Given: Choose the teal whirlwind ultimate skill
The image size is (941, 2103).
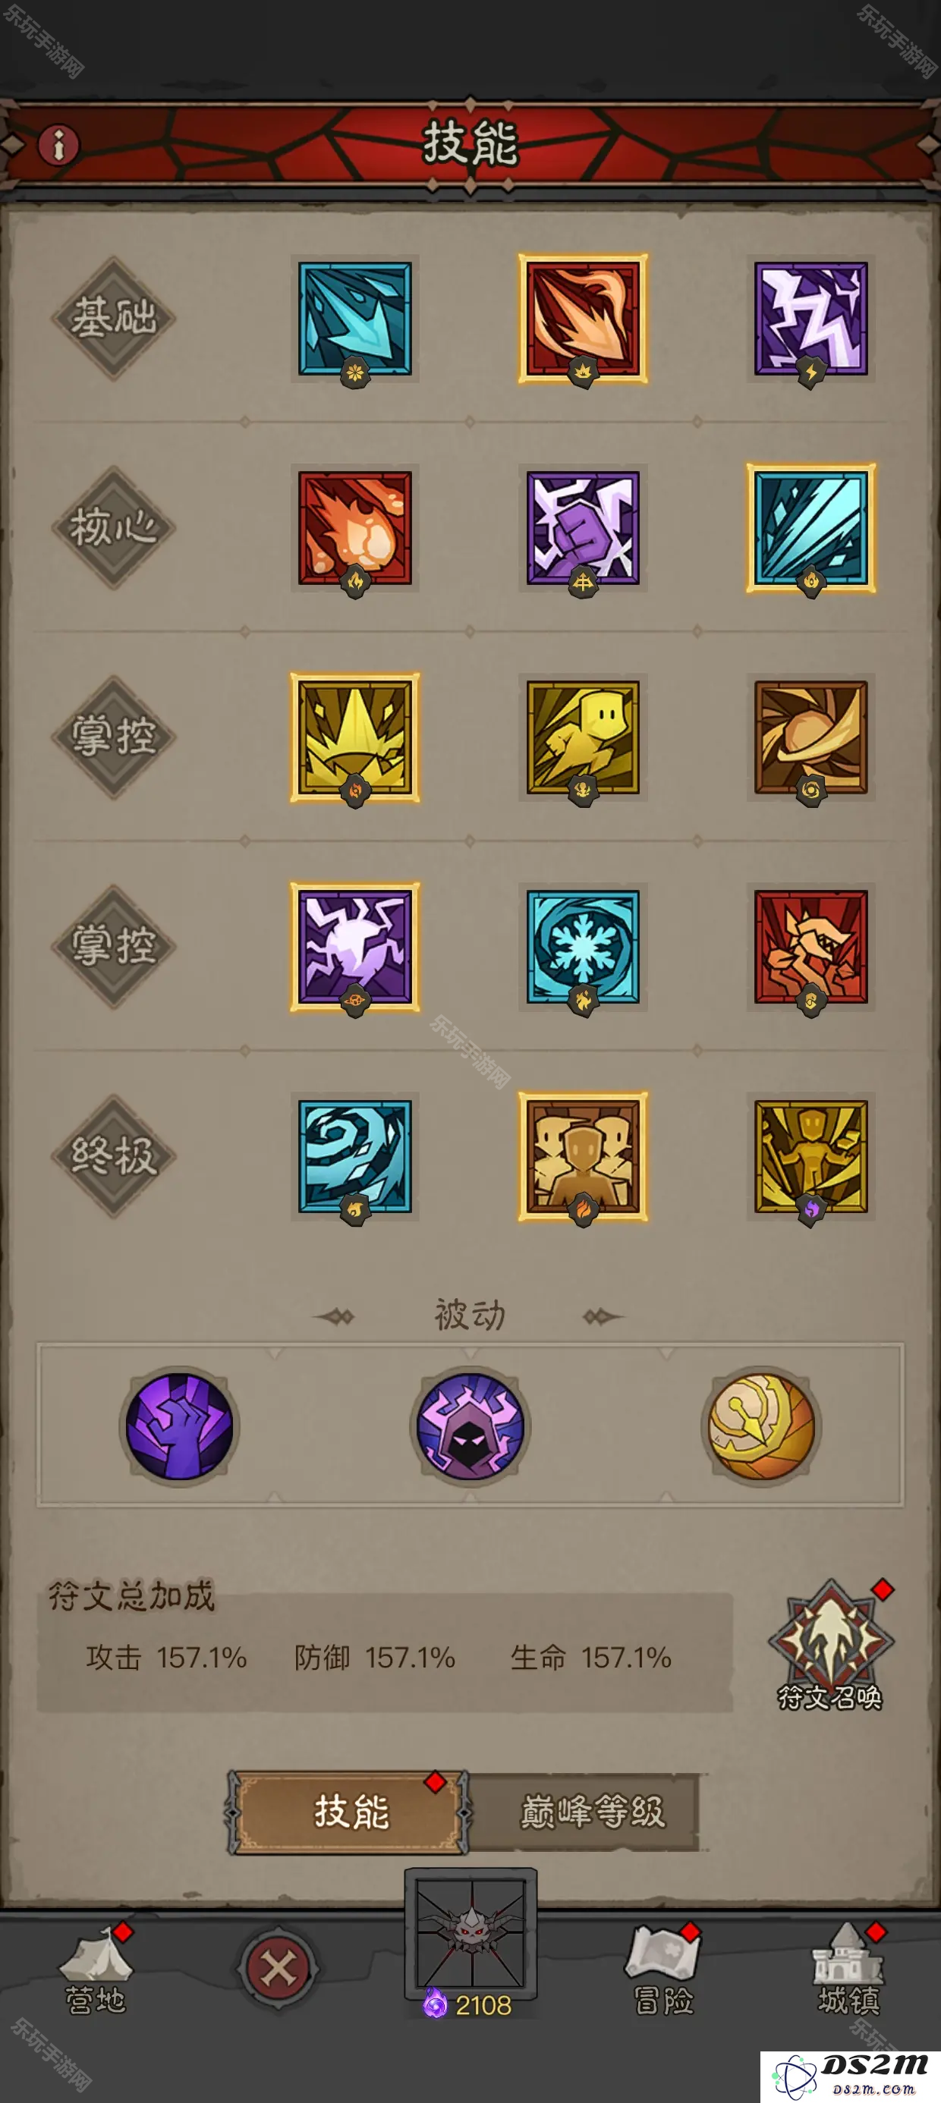Looking at the screenshot, I should coord(354,1156).
